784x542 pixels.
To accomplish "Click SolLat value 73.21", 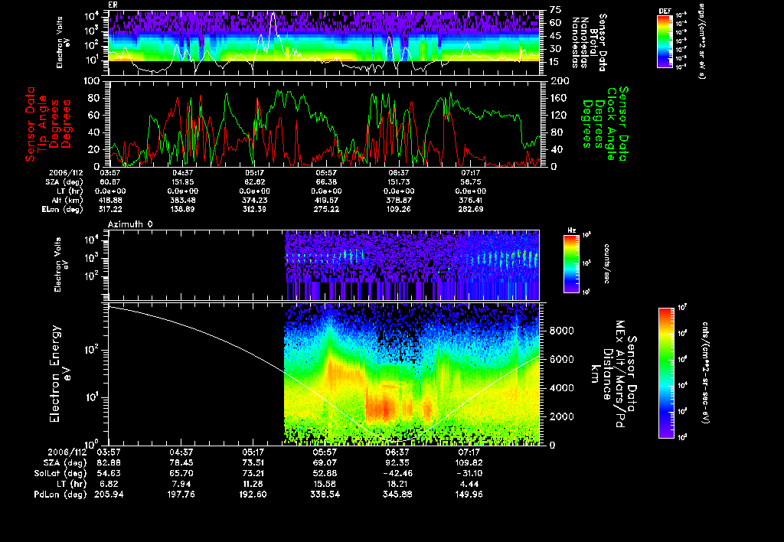I will (253, 473).
